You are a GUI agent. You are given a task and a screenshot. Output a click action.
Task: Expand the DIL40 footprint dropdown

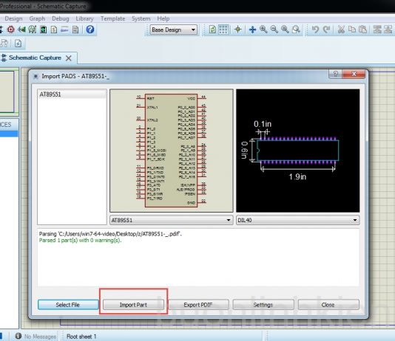298,220
